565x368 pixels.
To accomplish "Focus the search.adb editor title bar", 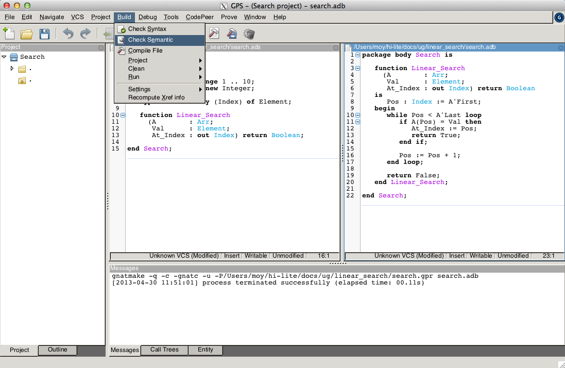I will pyautogui.click(x=454, y=47).
